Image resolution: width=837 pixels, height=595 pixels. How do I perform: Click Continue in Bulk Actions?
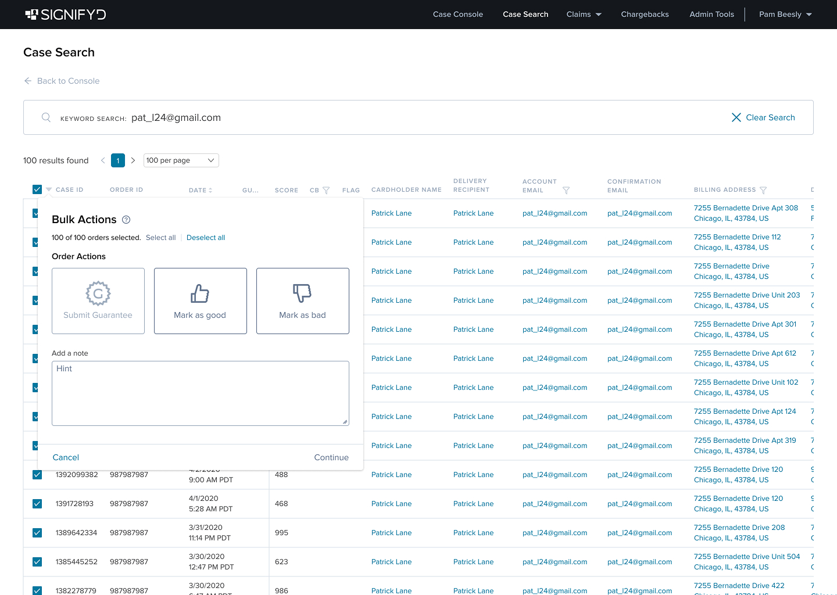click(331, 458)
